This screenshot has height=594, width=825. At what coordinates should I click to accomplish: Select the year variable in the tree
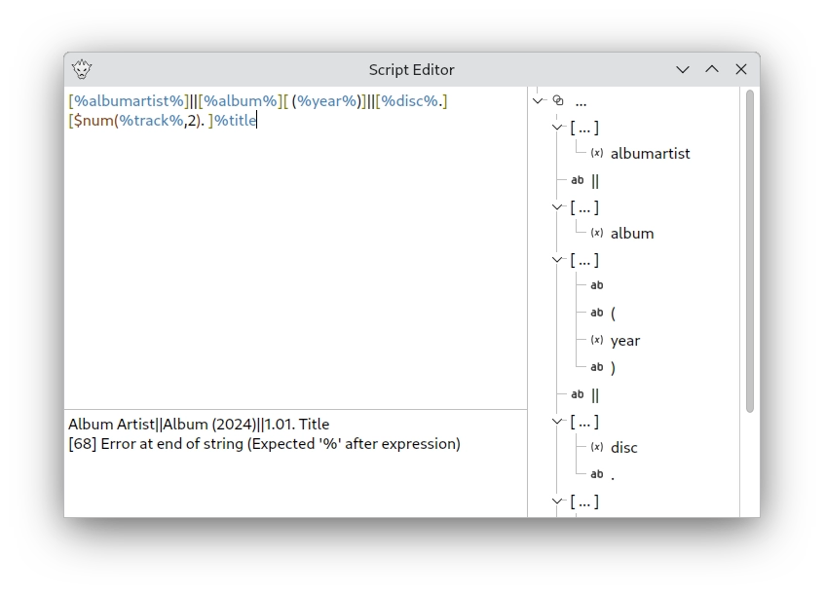tap(625, 340)
